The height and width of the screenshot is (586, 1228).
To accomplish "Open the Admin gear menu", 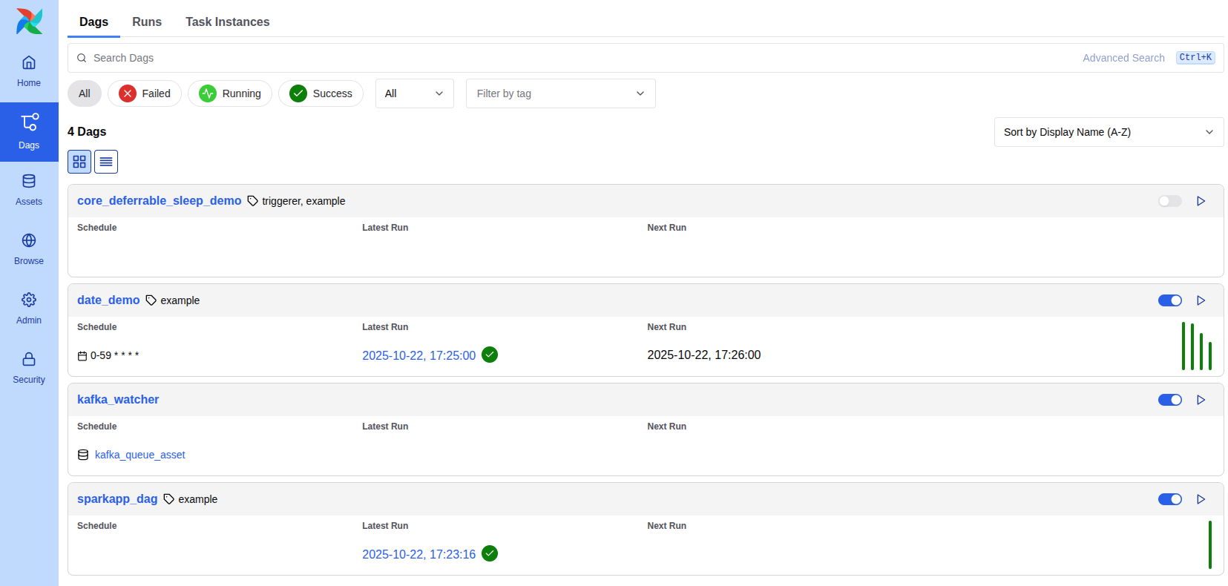I will [29, 309].
